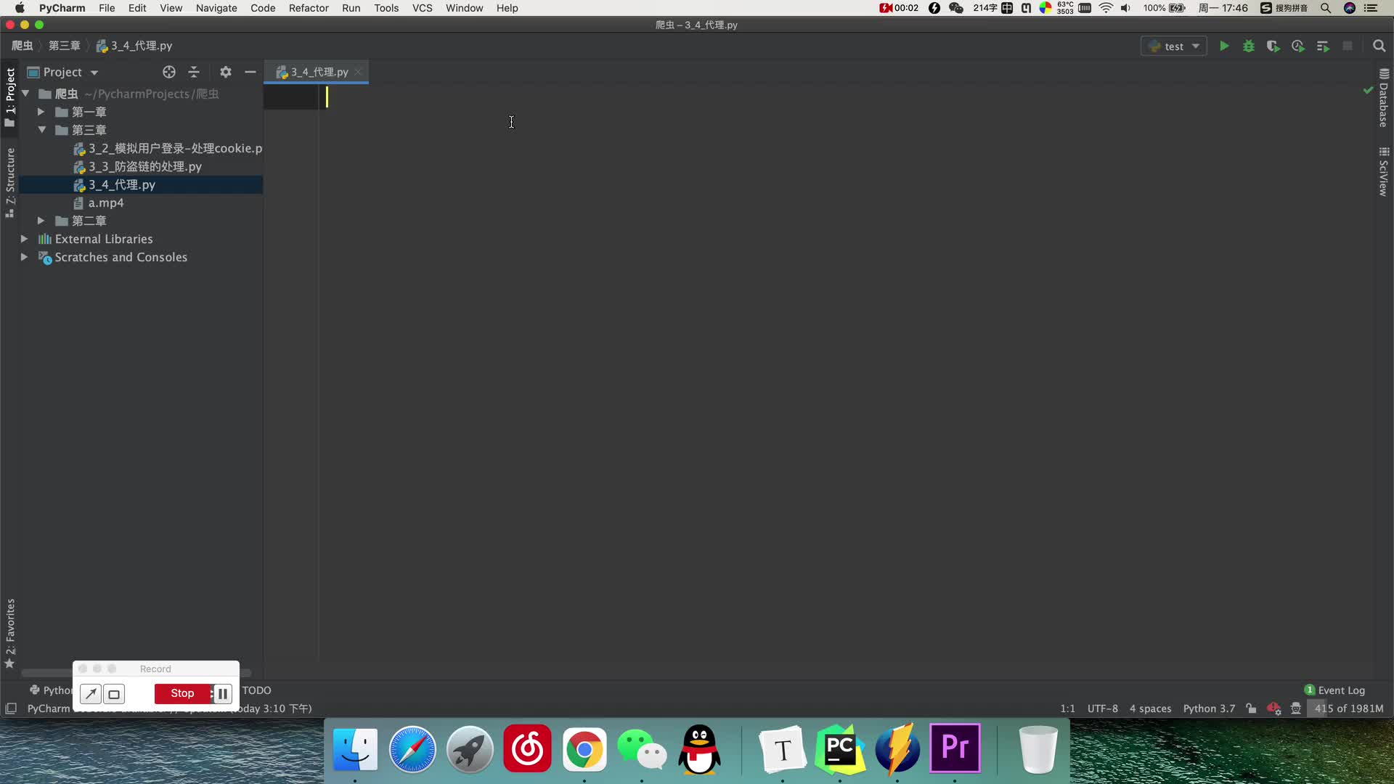Close the 3_4_代理.py editor tab

click(358, 72)
